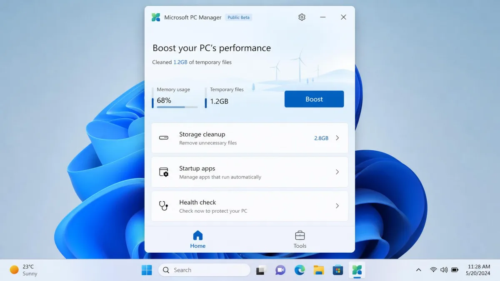This screenshot has width=500, height=281.
Task: Click the Boost button
Action: [x=314, y=99]
